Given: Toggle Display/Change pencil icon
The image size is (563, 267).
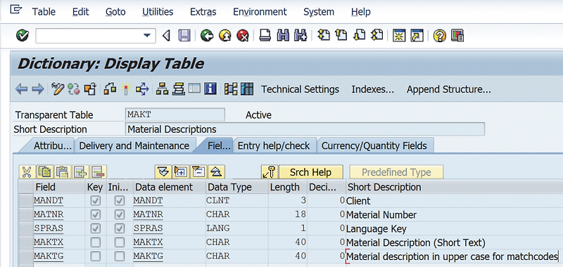Looking at the screenshot, I should point(58,89).
